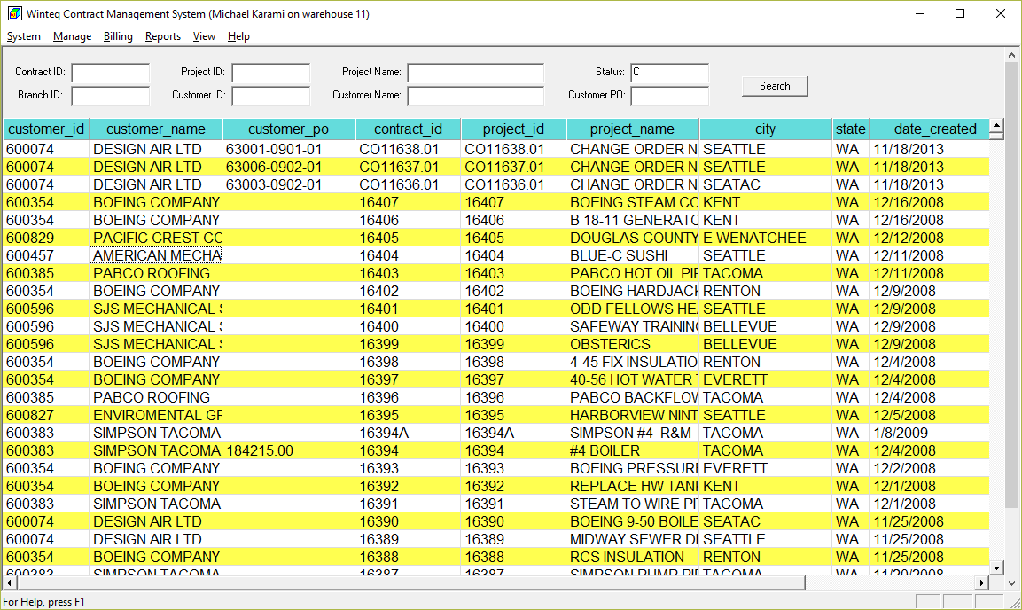Click the state column header
Viewport: 1022px width, 610px height.
coord(851,129)
